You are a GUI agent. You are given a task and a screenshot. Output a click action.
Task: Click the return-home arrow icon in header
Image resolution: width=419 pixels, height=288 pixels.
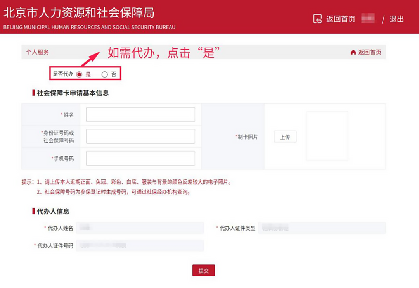(318, 19)
